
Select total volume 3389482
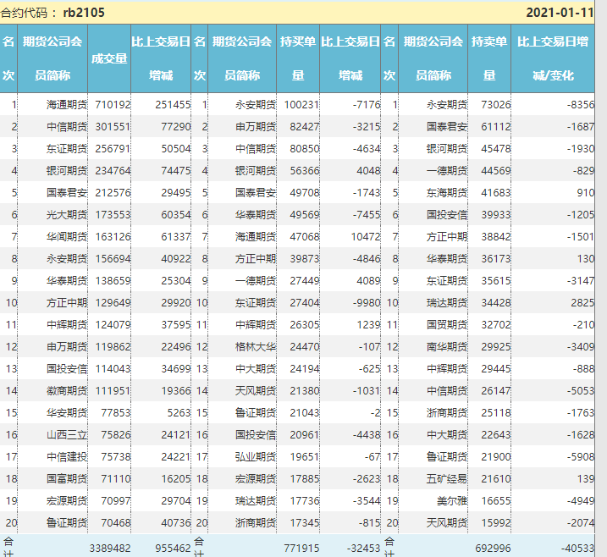[110, 549]
